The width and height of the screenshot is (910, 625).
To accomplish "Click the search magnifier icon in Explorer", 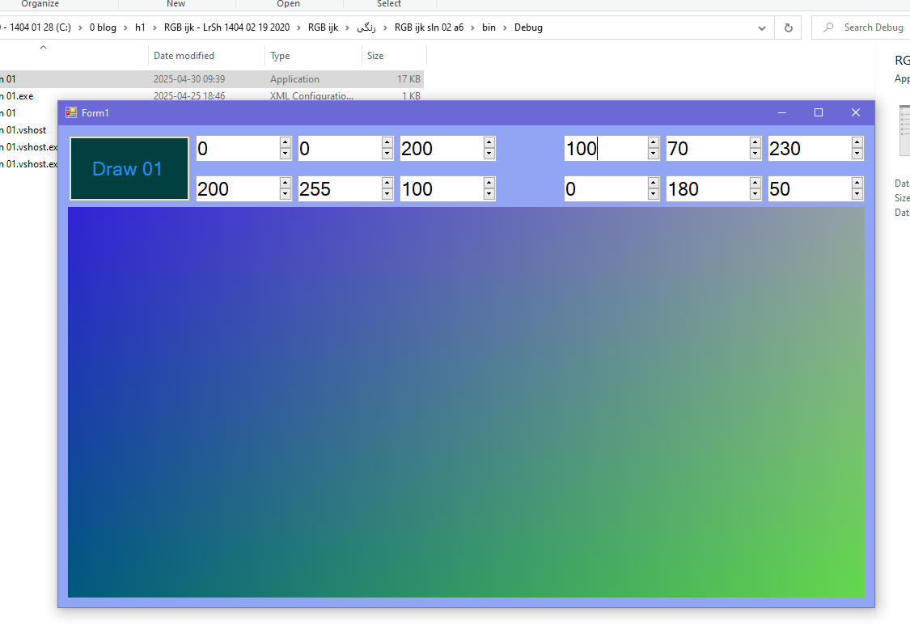I will pyautogui.click(x=829, y=27).
